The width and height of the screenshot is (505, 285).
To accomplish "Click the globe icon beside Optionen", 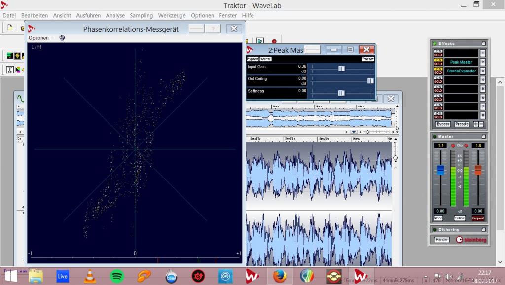I will pos(62,38).
